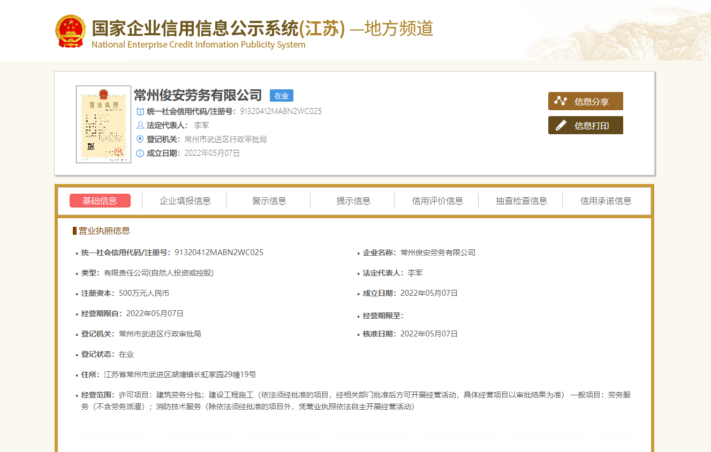Click header legal representative name 李军
Viewport: 711px width, 452px height.
201,125
